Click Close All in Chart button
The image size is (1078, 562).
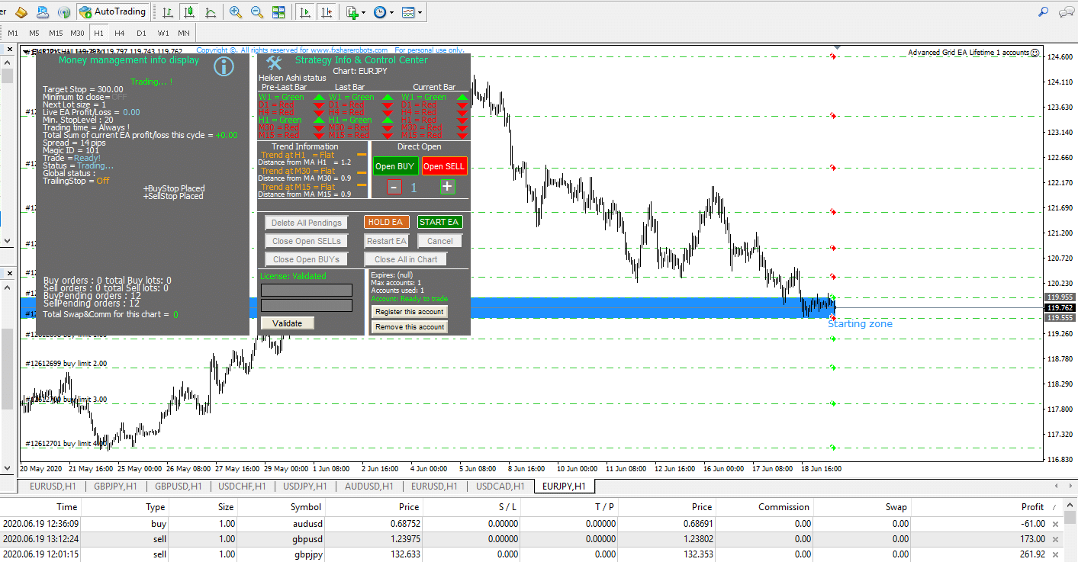(x=406, y=259)
